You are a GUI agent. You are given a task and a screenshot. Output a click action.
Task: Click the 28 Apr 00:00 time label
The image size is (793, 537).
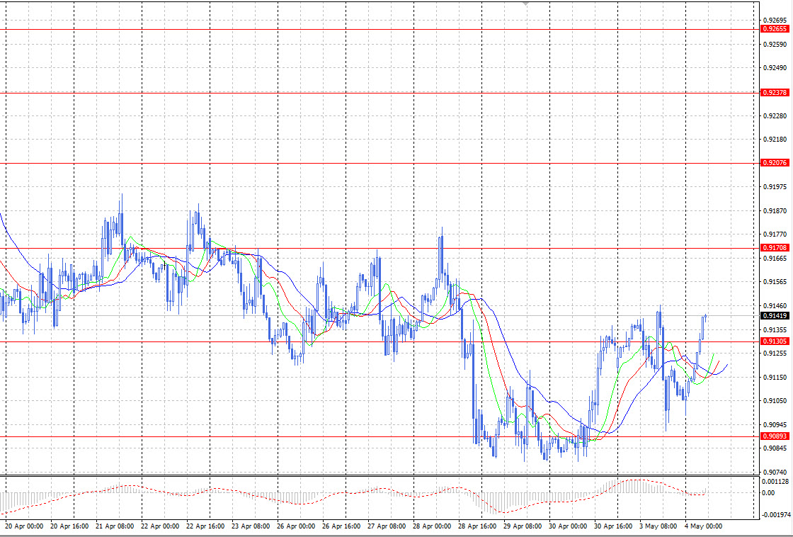click(433, 526)
